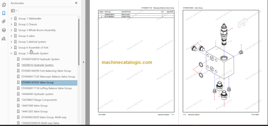Click the FWD arrow symbol on diagram
This screenshot has width=268, height=126.
243,23
